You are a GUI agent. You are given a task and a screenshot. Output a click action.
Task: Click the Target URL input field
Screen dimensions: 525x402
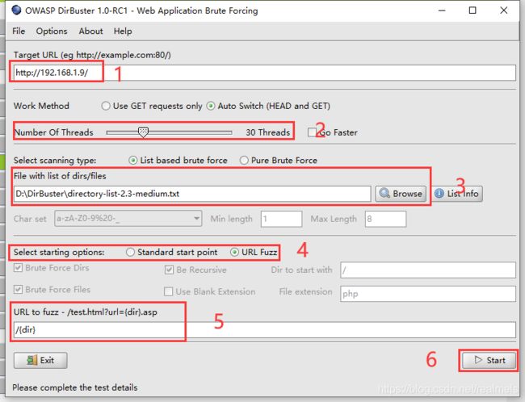264,73
